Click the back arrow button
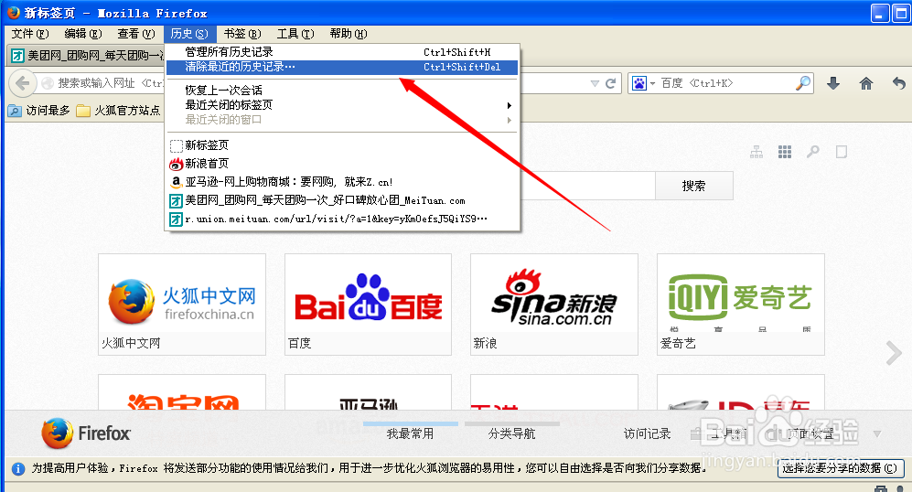The image size is (912, 492). click(22, 83)
